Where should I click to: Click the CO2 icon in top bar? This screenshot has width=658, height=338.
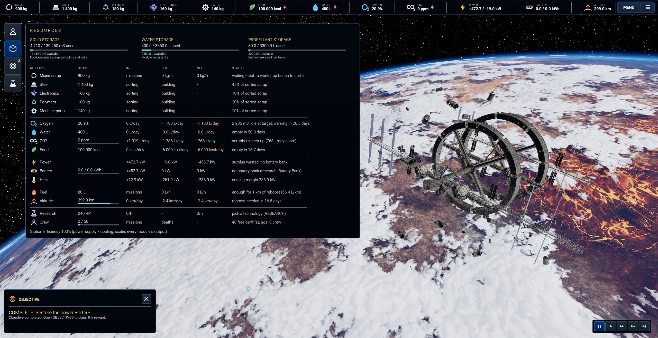pos(411,7)
